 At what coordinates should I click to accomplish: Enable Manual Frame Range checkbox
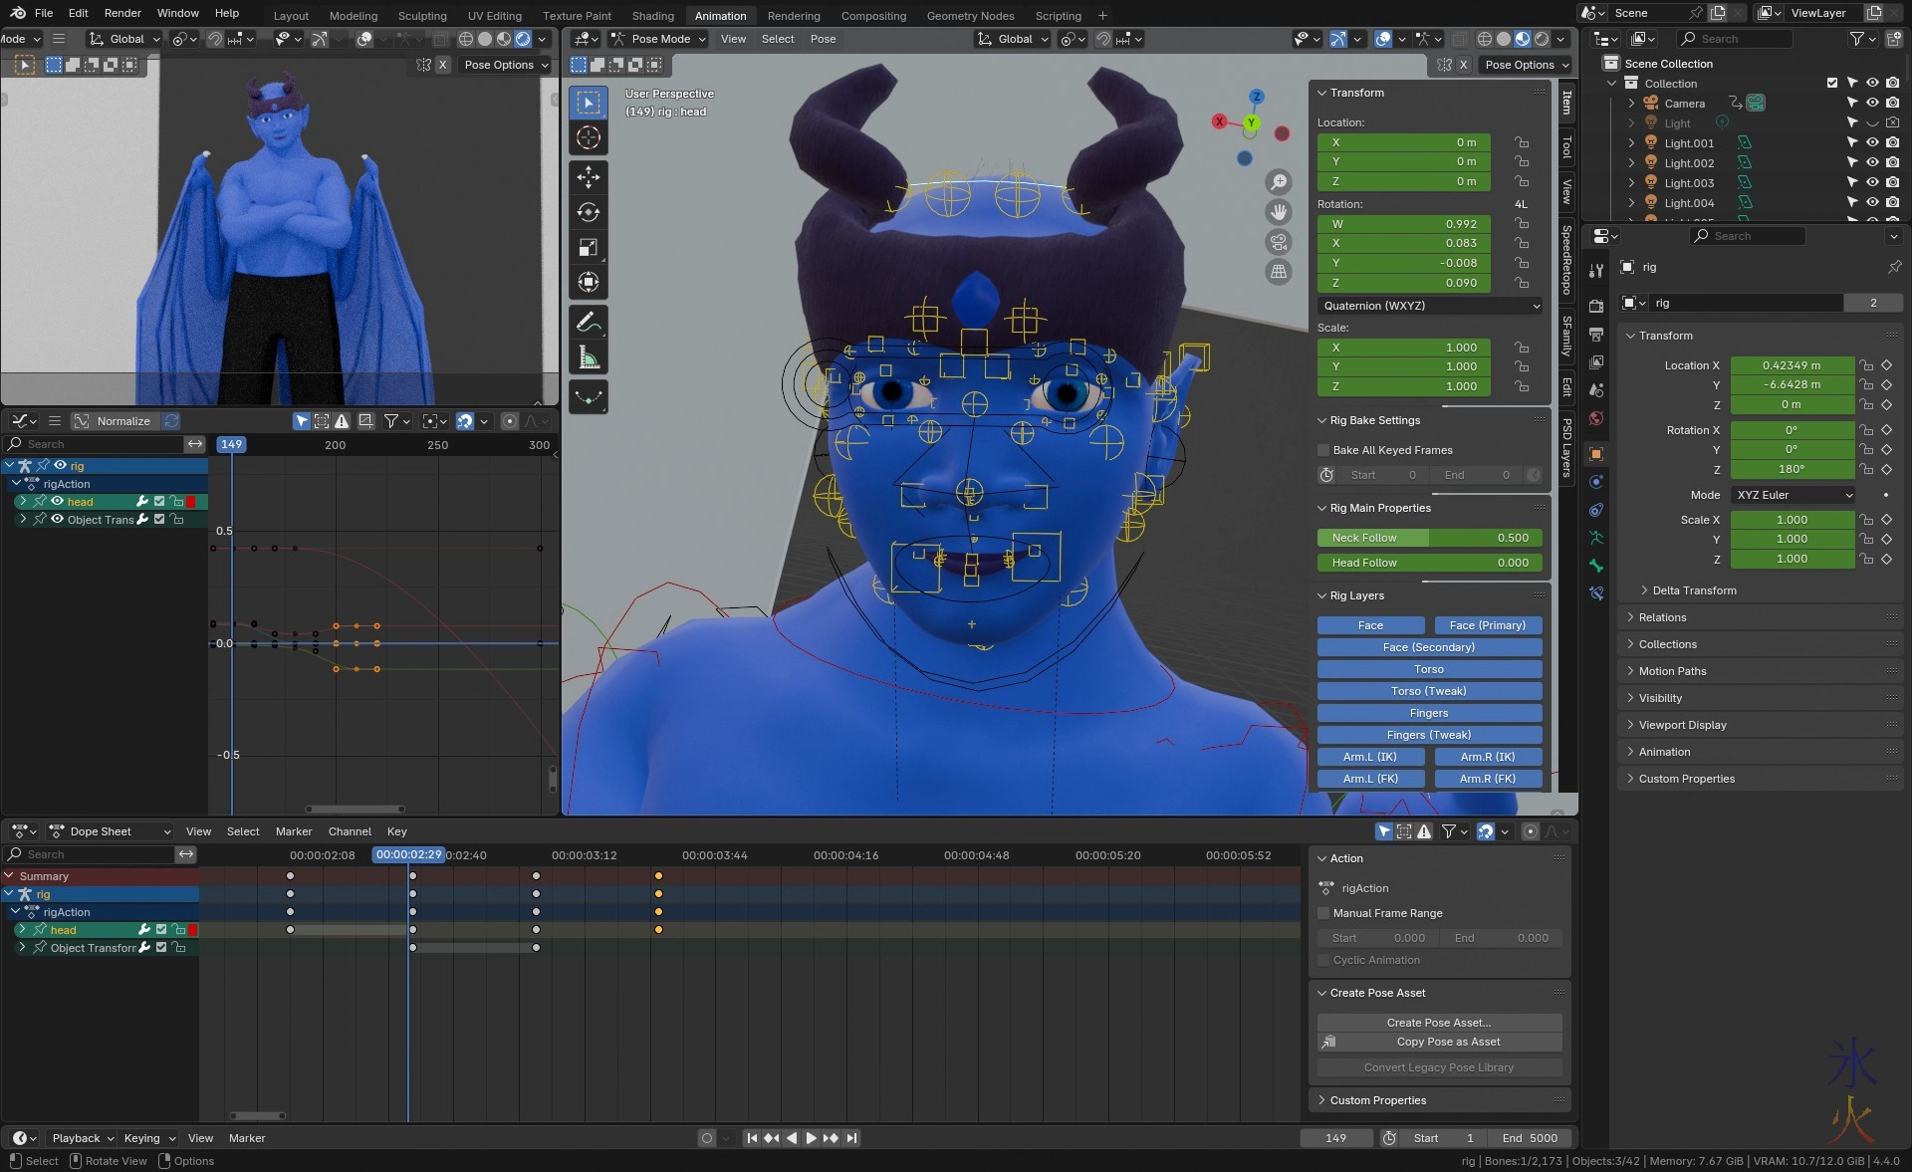coord(1323,913)
